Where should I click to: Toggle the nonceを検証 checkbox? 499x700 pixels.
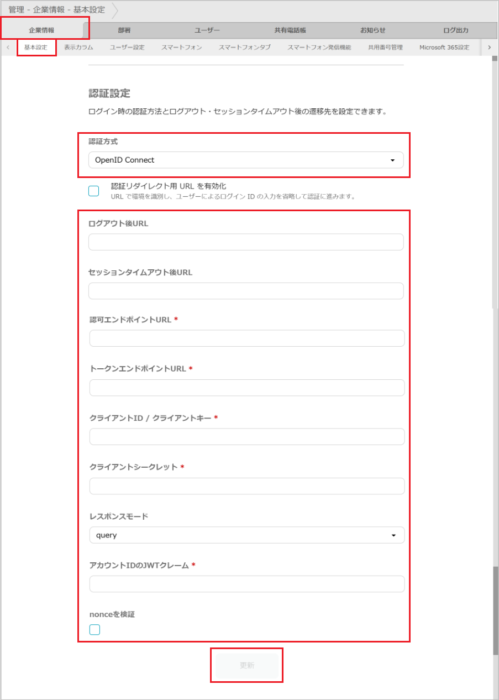(93, 629)
